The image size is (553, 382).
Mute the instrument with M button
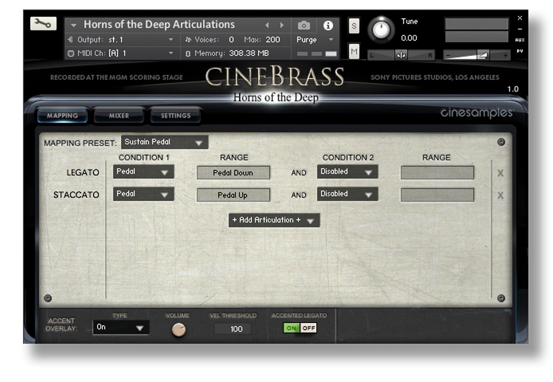coord(354,51)
